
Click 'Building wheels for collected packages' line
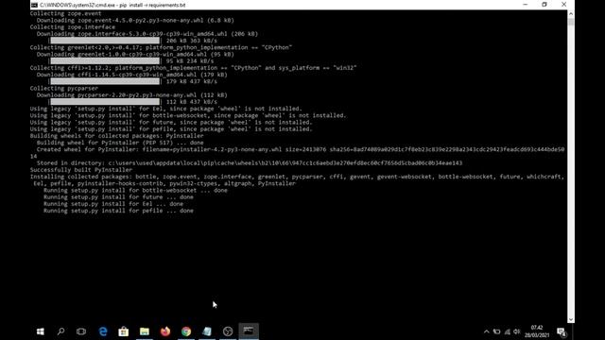pos(117,136)
